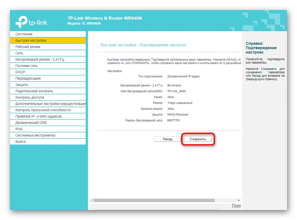Select Привязка IP- и MAC-адресов
297x220 pixels.
pos(47,116)
